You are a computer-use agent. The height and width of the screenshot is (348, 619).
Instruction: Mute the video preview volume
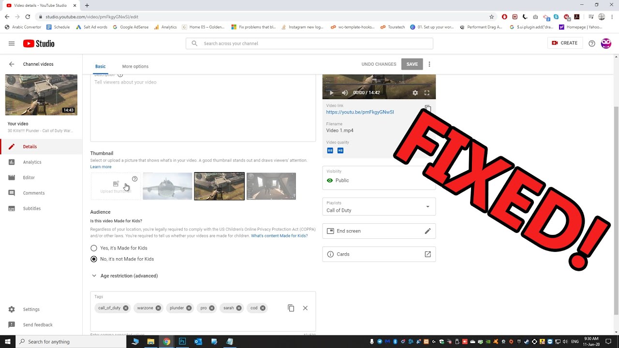tap(345, 93)
